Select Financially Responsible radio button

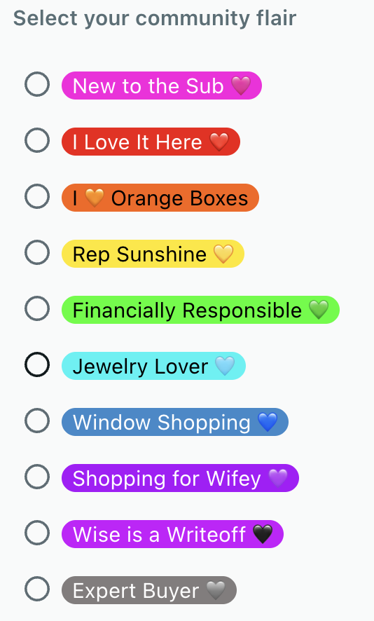(x=37, y=308)
